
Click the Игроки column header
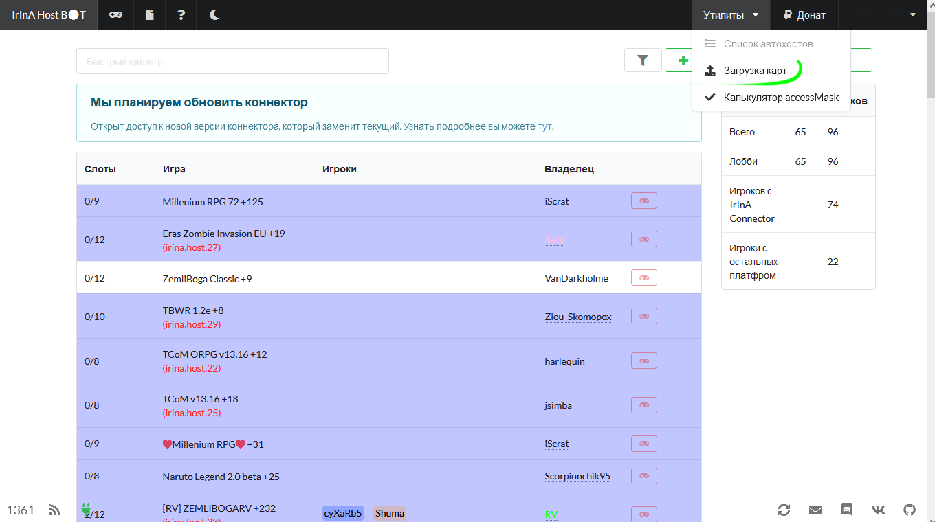click(340, 169)
